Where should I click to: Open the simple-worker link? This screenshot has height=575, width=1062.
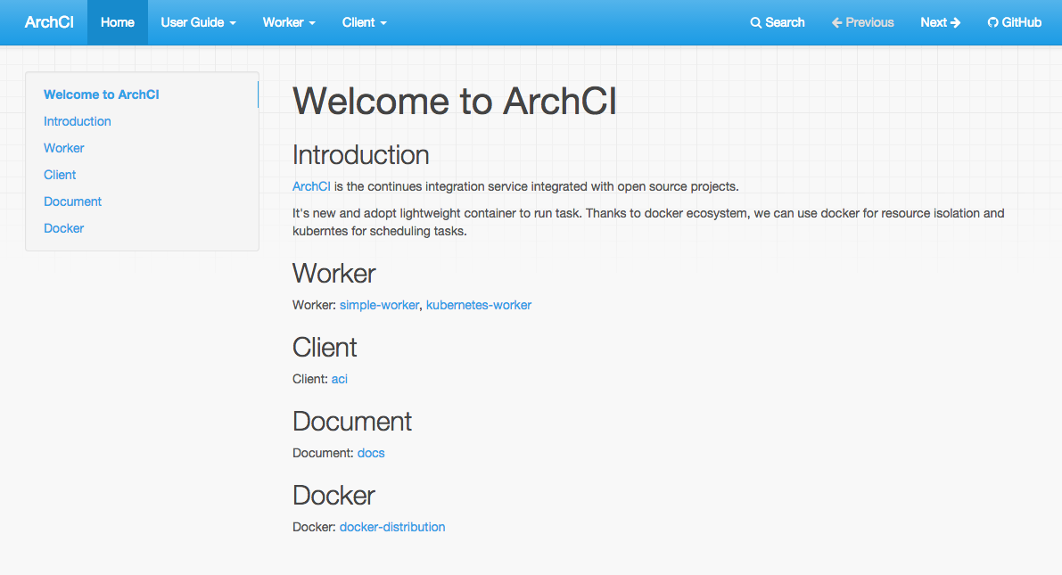tap(379, 305)
